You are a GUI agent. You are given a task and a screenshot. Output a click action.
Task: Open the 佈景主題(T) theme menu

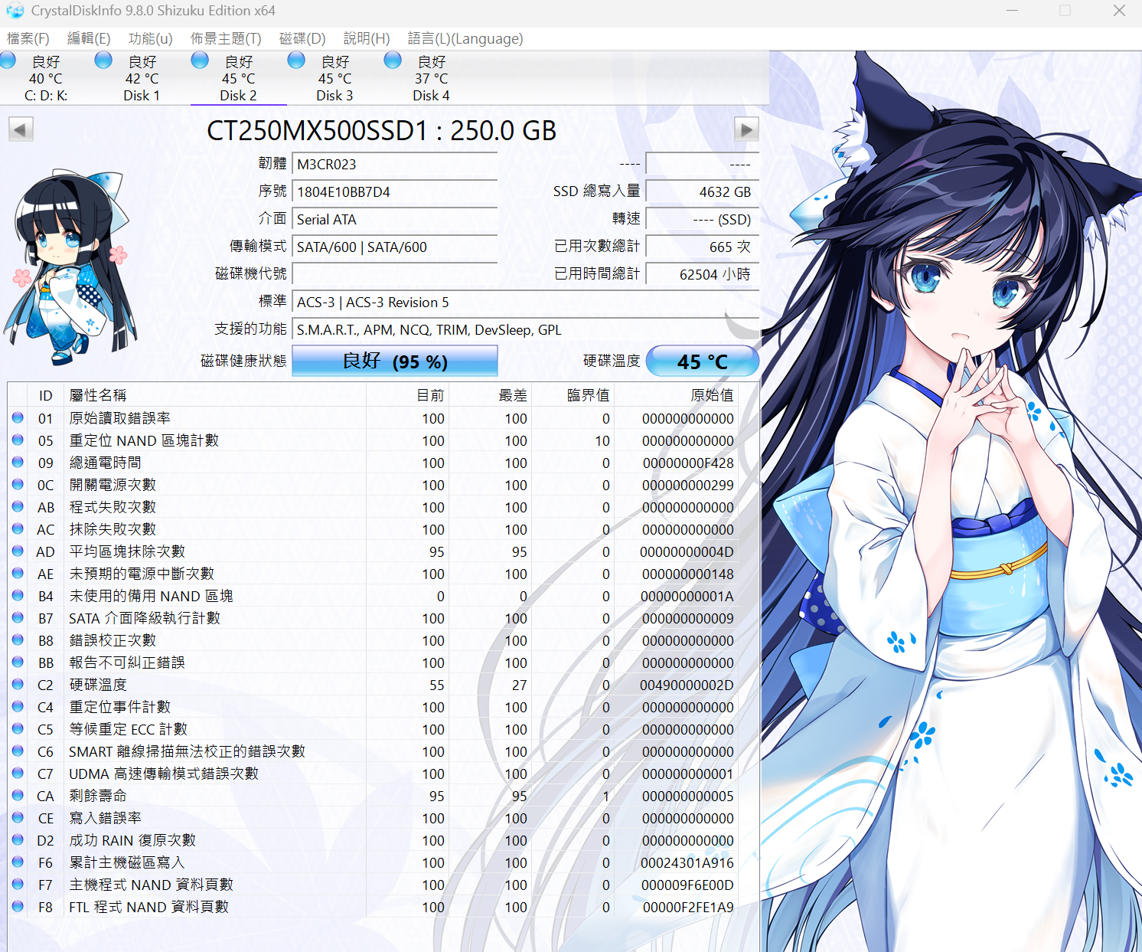pos(226,39)
